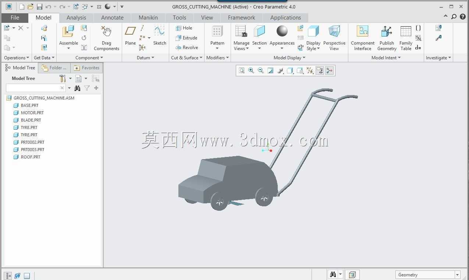Image resolution: width=469 pixels, height=280 pixels.
Task: Open the Geometry selection filter dropdown
Action: coord(457,275)
